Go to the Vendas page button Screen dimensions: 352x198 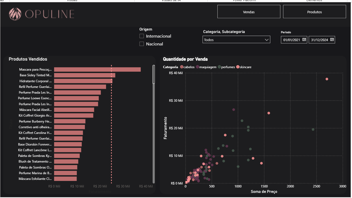tap(249, 12)
